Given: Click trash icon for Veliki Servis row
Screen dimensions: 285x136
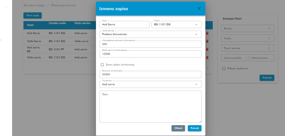Looking at the screenshot, I should click(207, 41).
